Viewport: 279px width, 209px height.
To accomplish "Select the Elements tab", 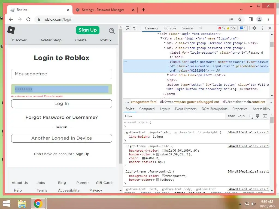I will coord(151,28).
